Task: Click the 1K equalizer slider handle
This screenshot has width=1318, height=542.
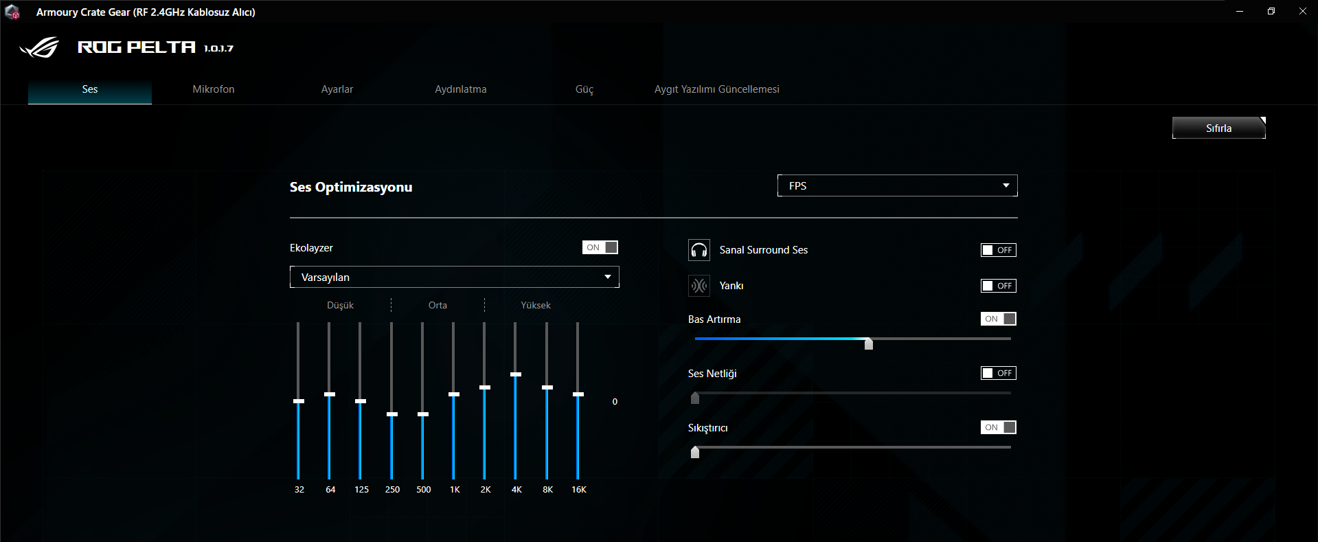Action: (x=454, y=394)
